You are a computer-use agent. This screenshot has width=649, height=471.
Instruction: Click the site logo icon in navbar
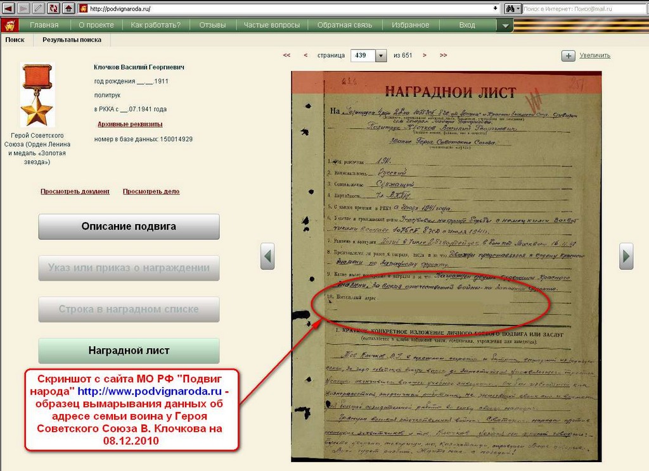pyautogui.click(x=10, y=25)
